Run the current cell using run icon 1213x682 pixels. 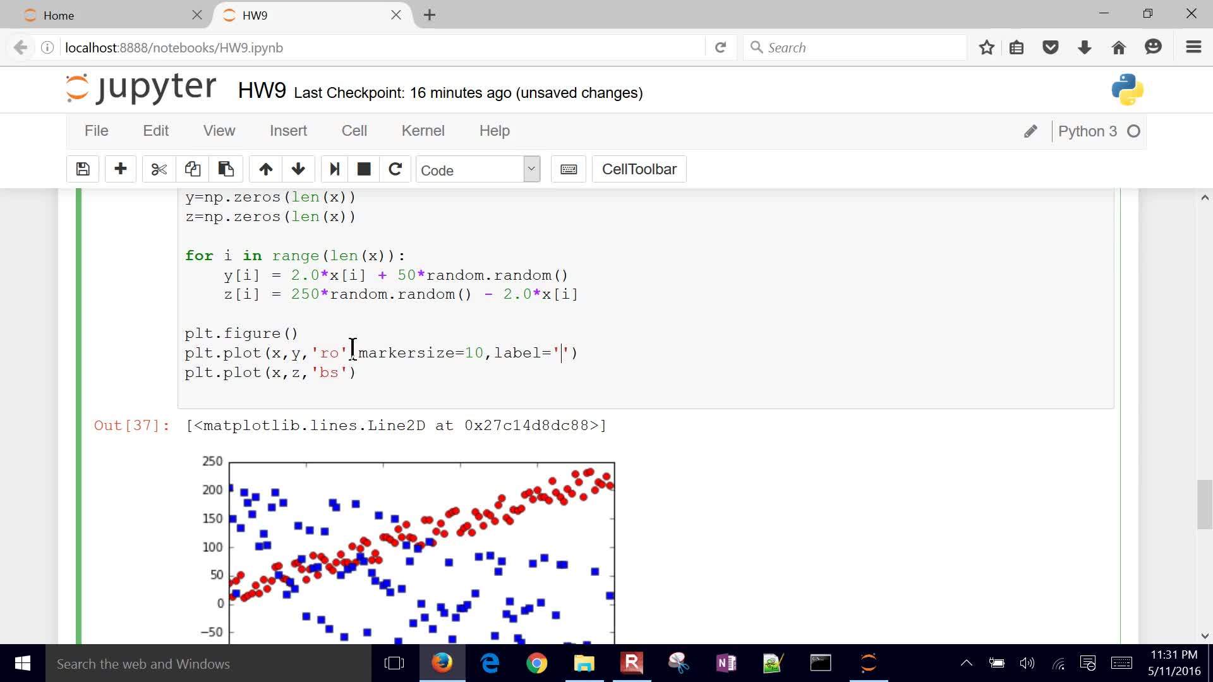tap(334, 169)
